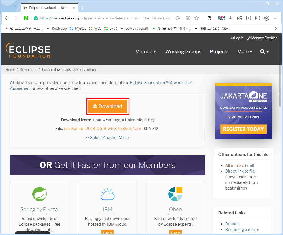Go to Home breadcrumb
The image size is (283, 235).
click(x=10, y=70)
